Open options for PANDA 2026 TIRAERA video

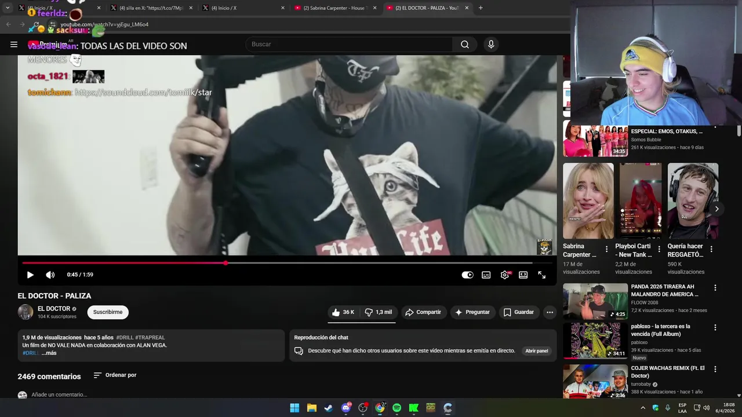click(715, 288)
